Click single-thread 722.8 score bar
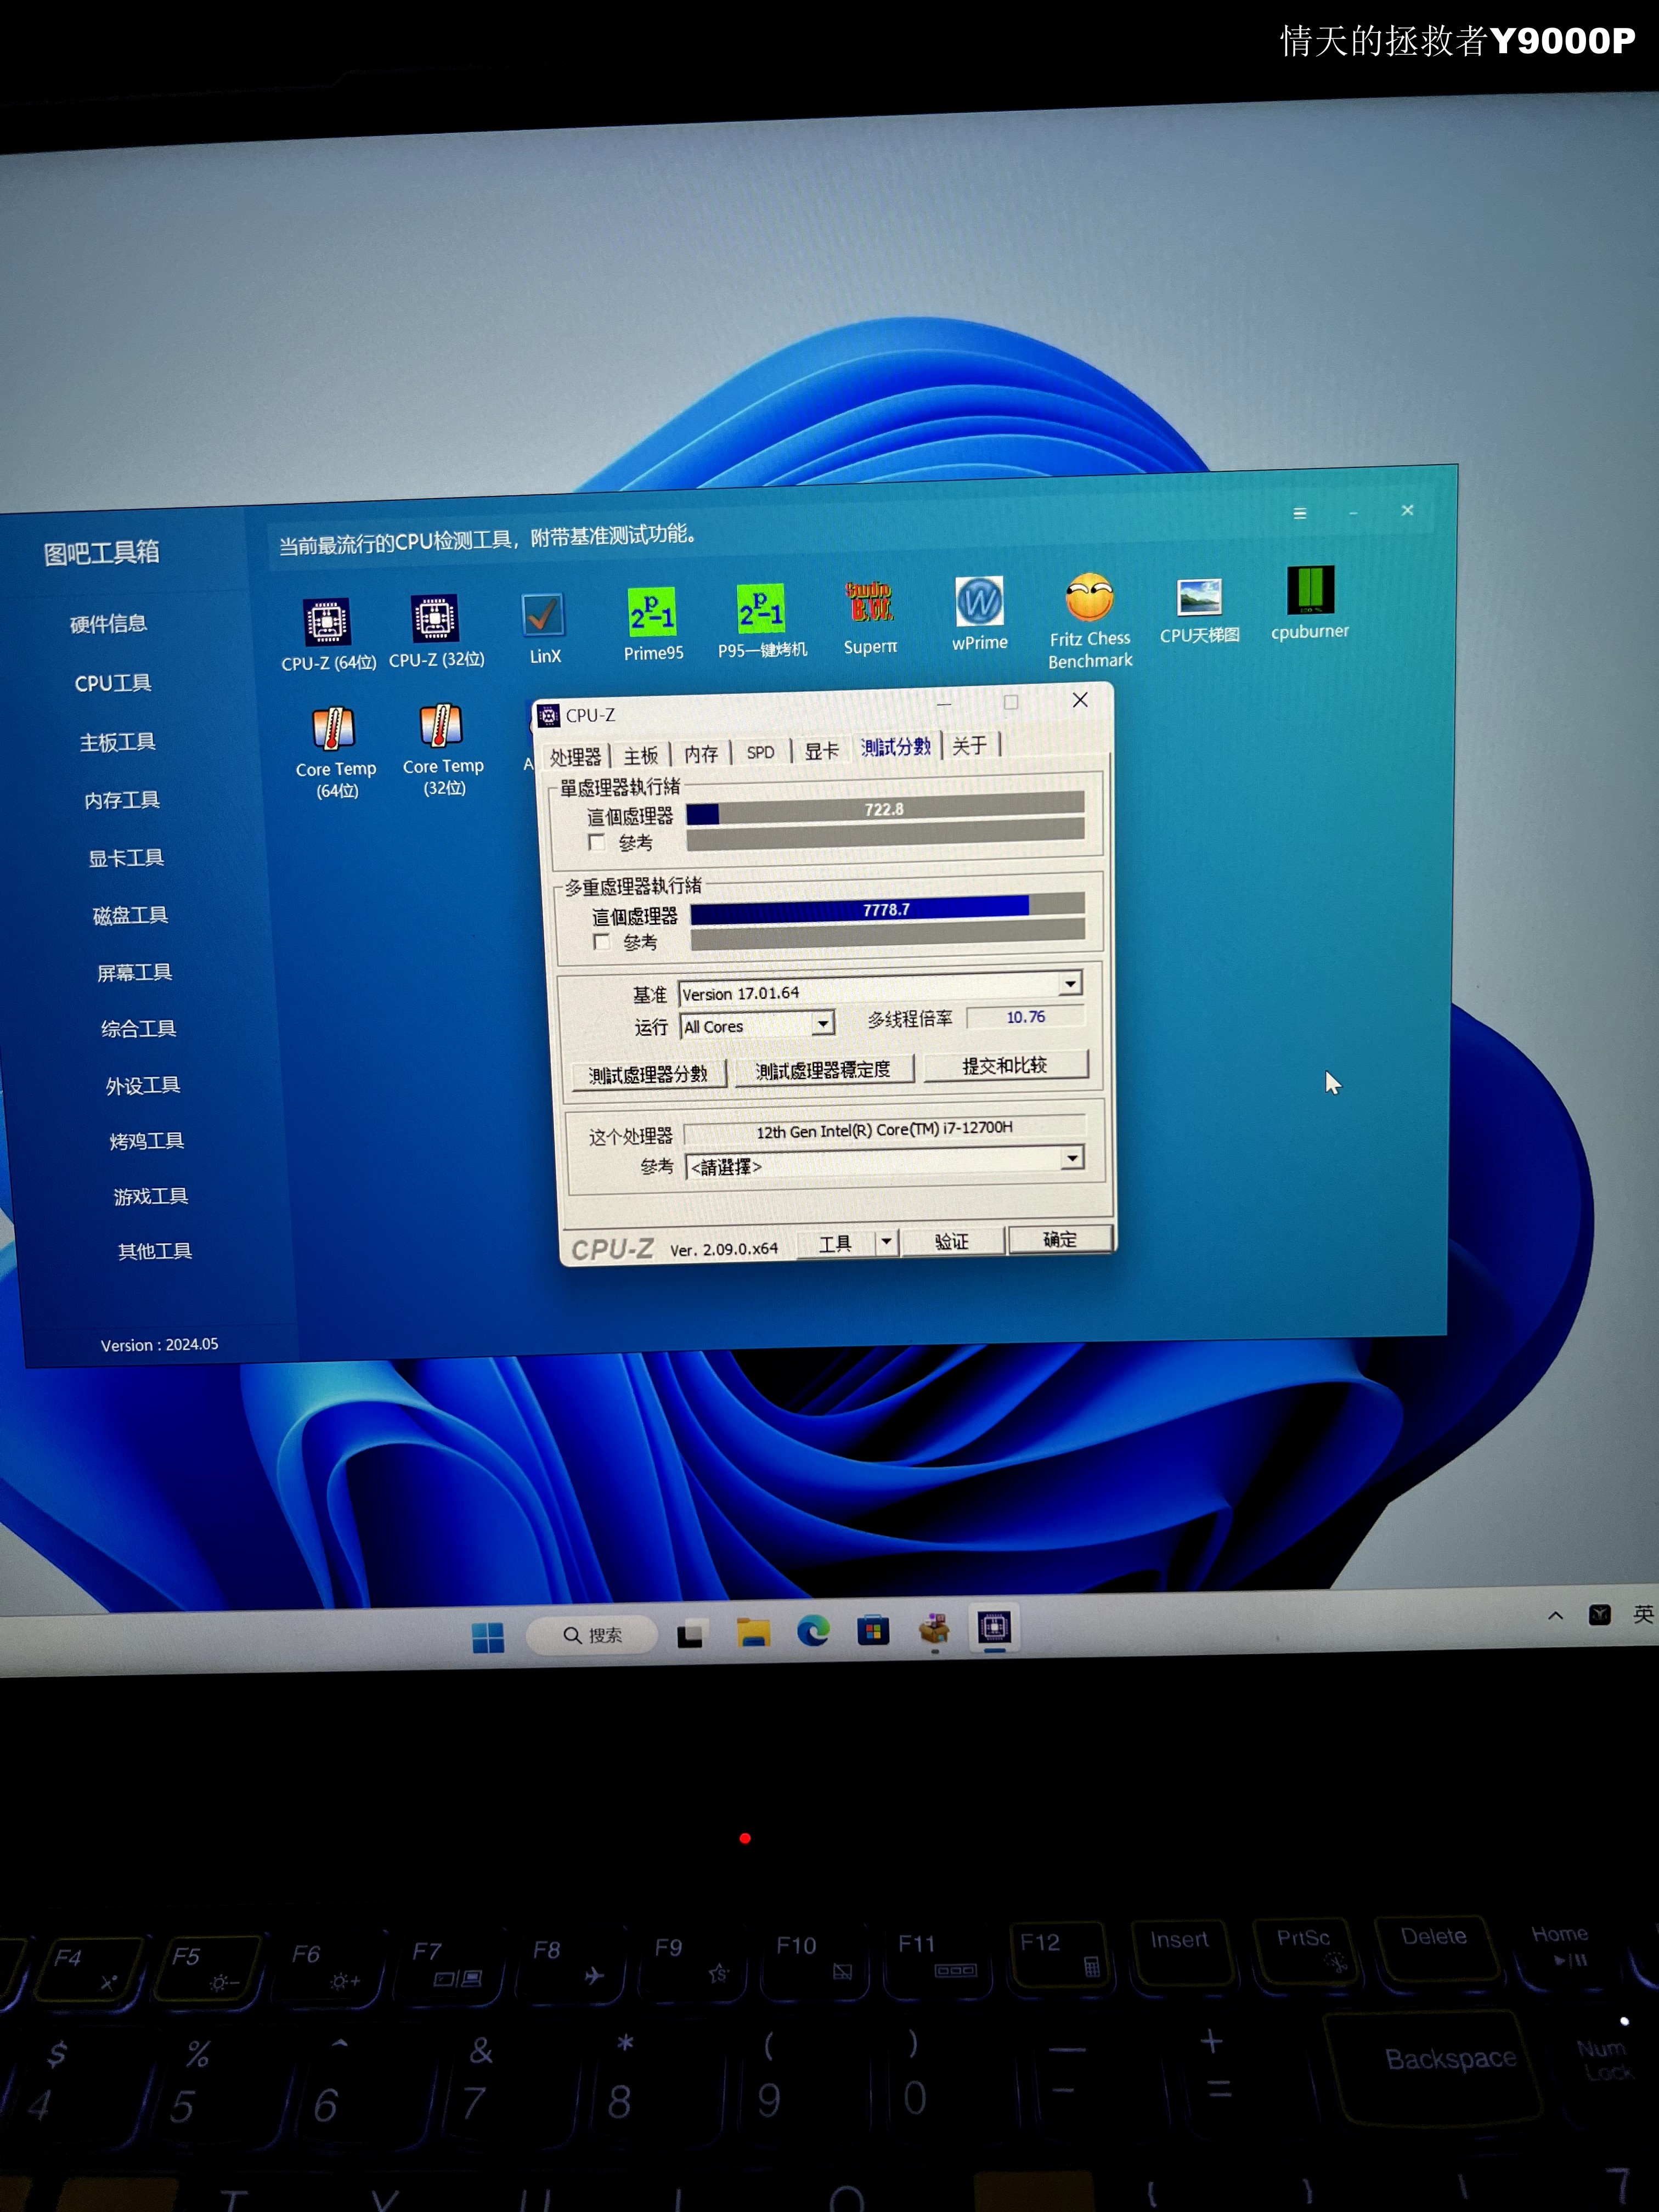This screenshot has width=1659, height=2212. pyautogui.click(x=885, y=808)
